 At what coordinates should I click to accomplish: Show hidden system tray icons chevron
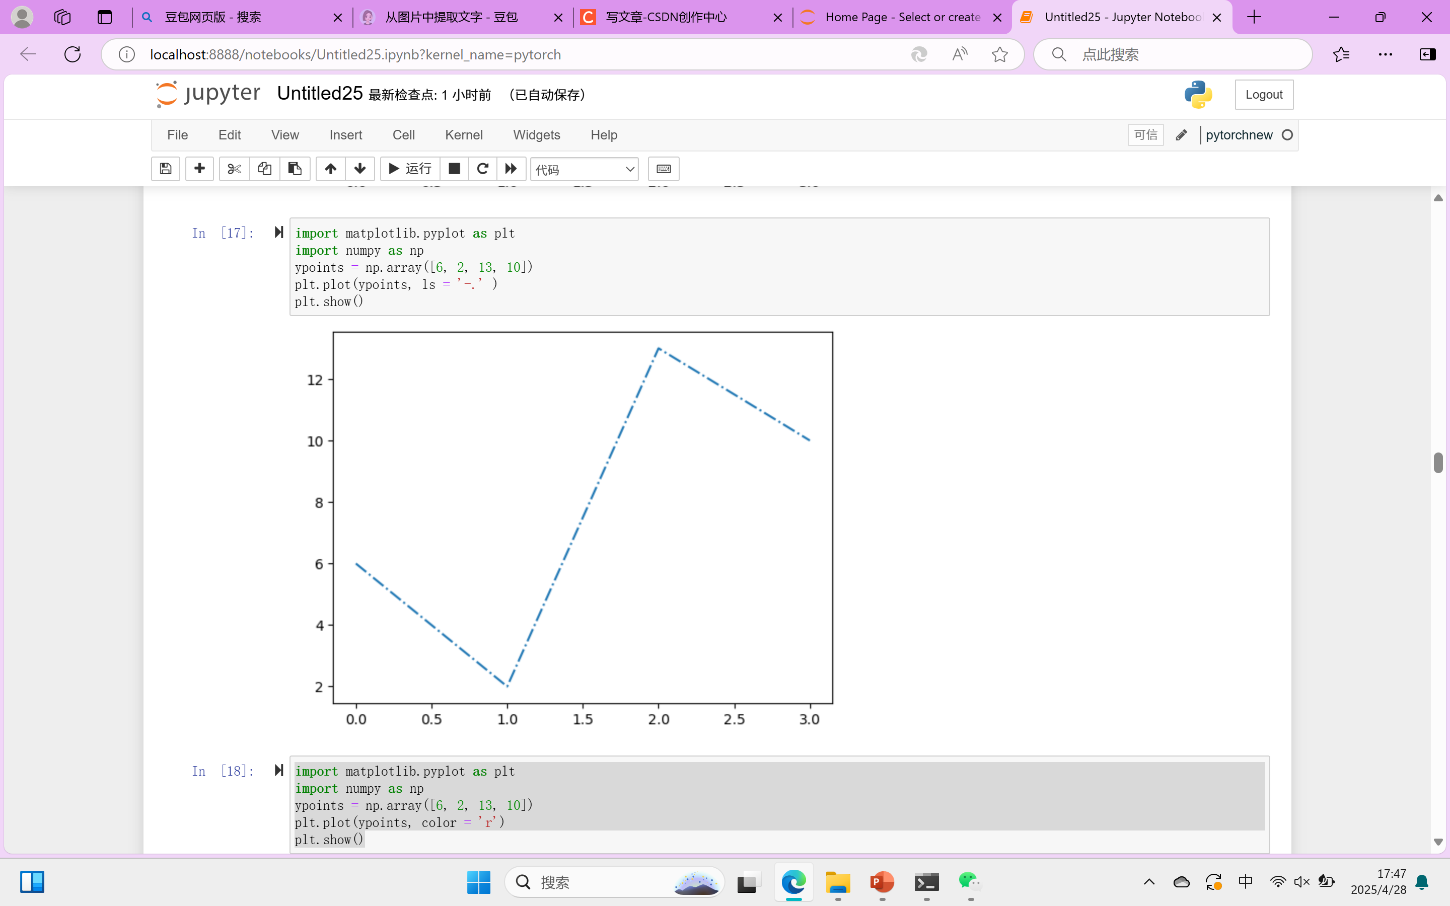click(x=1148, y=882)
